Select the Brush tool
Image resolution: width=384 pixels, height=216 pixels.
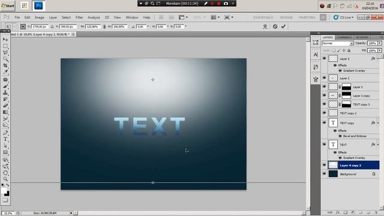[5, 86]
